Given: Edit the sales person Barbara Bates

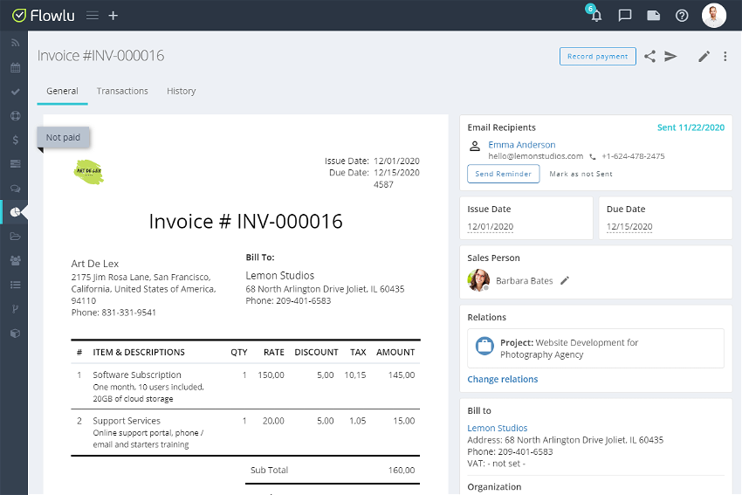Looking at the screenshot, I should coord(565,280).
